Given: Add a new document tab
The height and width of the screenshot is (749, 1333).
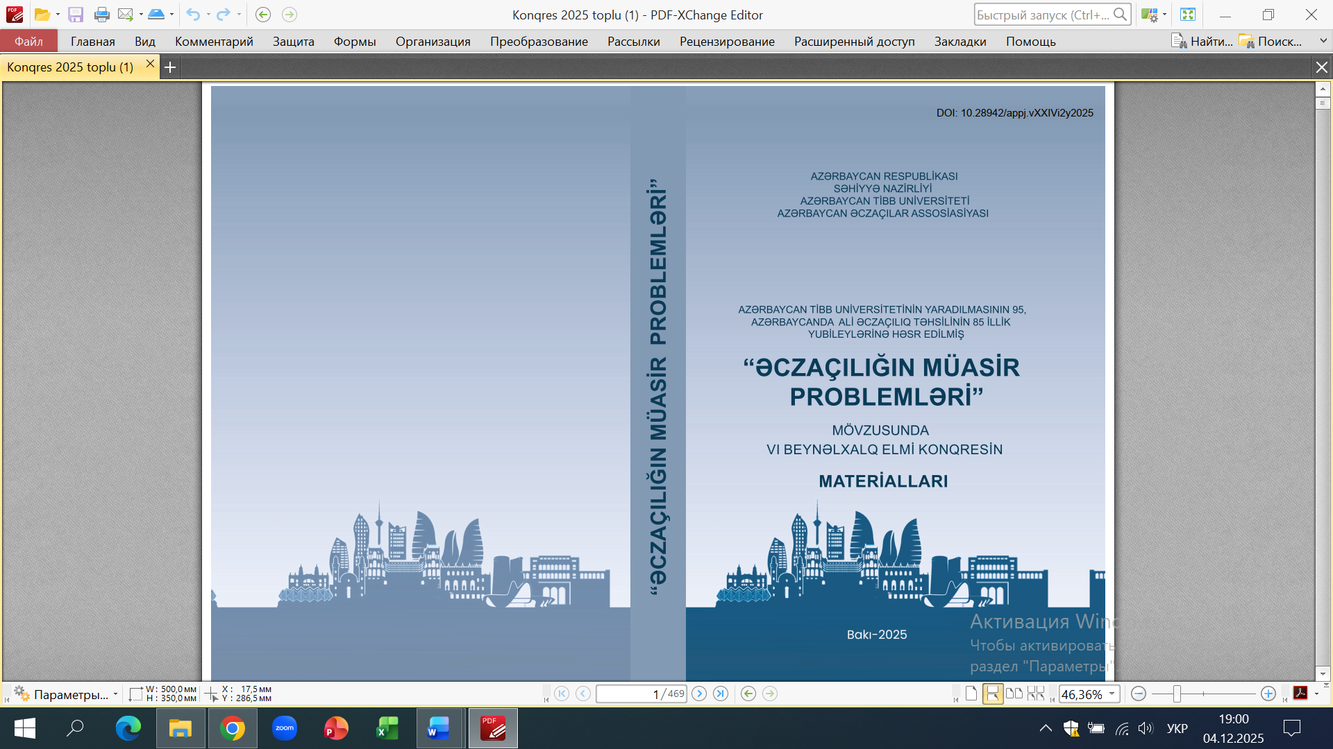Looking at the screenshot, I should click(170, 67).
